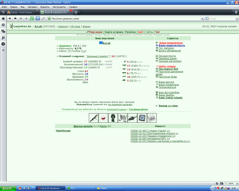Open the armored boots item
239x191 pixels.
pyautogui.click(x=123, y=118)
